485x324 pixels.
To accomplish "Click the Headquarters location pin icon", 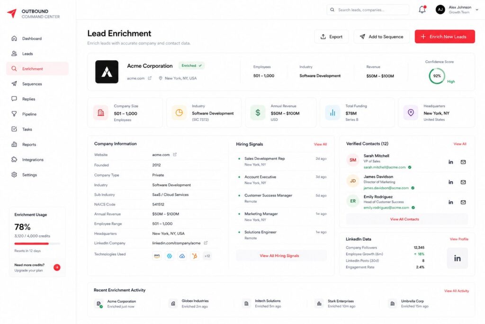I will coord(411,113).
